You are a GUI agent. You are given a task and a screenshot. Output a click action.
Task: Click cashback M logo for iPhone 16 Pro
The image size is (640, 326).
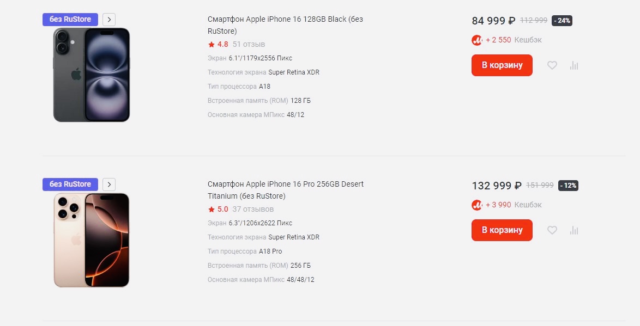(x=477, y=205)
